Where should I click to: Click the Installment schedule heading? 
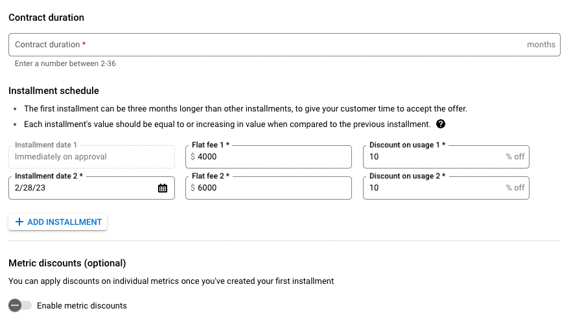54,91
